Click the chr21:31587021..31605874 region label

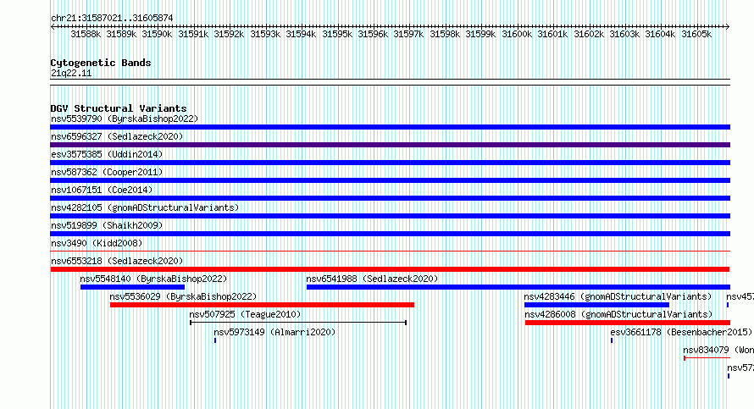click(112, 18)
